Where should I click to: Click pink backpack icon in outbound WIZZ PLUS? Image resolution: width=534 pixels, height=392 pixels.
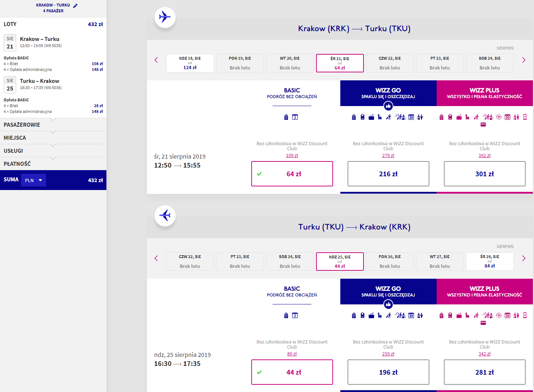[x=441, y=117]
